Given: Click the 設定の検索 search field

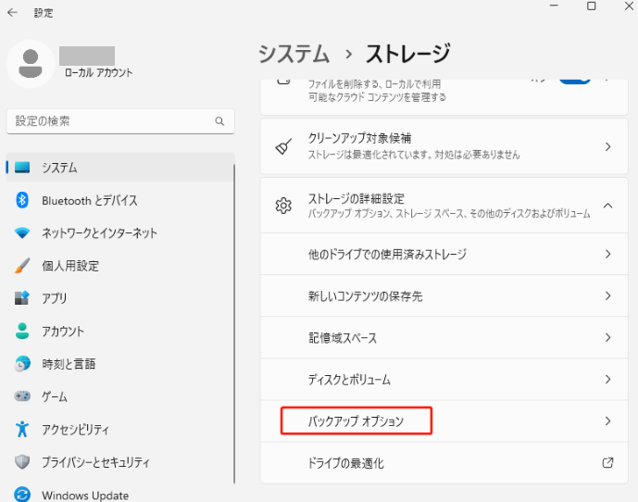Looking at the screenshot, I should [x=111, y=121].
